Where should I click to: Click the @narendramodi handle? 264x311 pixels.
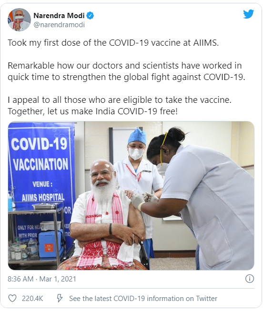[59, 25]
